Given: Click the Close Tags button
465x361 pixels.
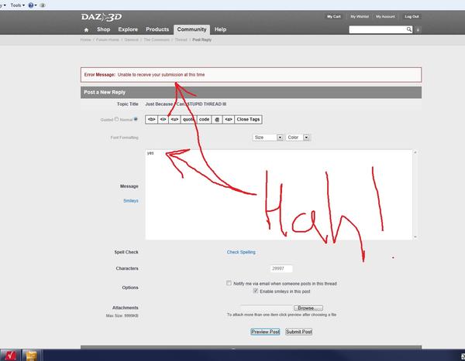Looking at the screenshot, I should [x=248, y=120].
